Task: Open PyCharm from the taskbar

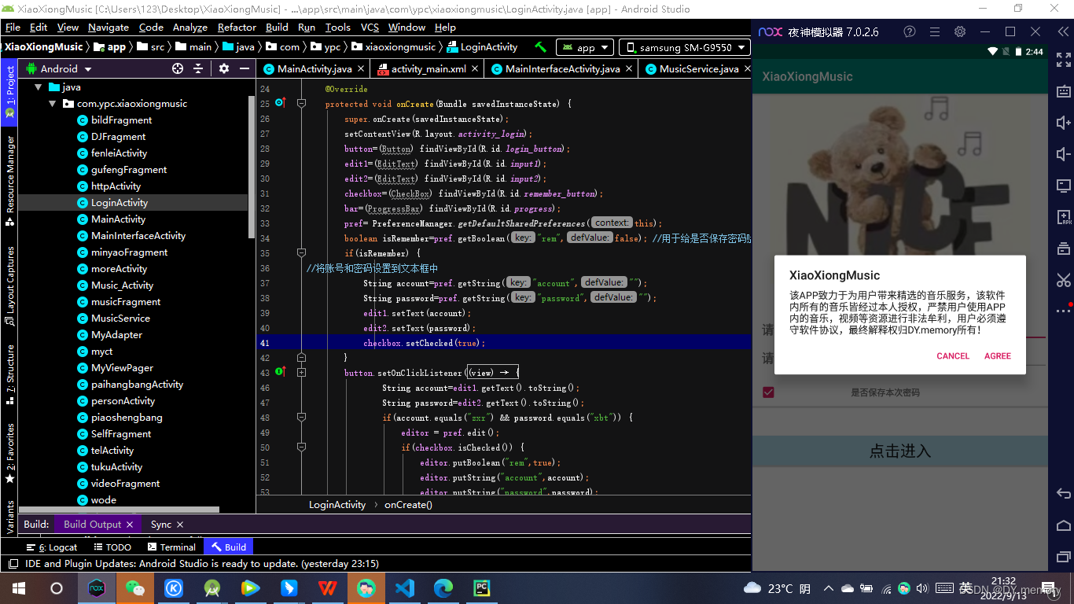Action: (482, 587)
